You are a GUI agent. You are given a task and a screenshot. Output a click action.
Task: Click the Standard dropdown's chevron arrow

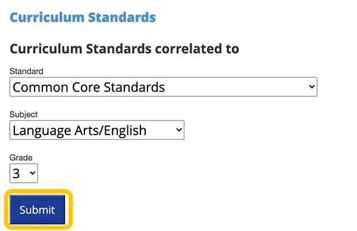312,86
